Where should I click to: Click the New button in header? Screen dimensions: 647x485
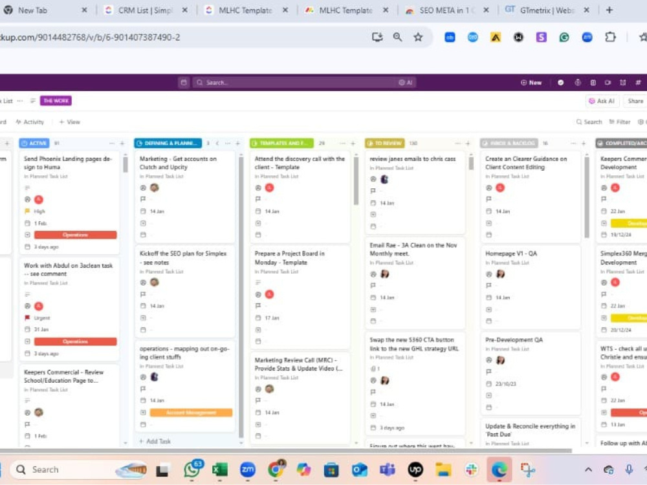point(531,83)
